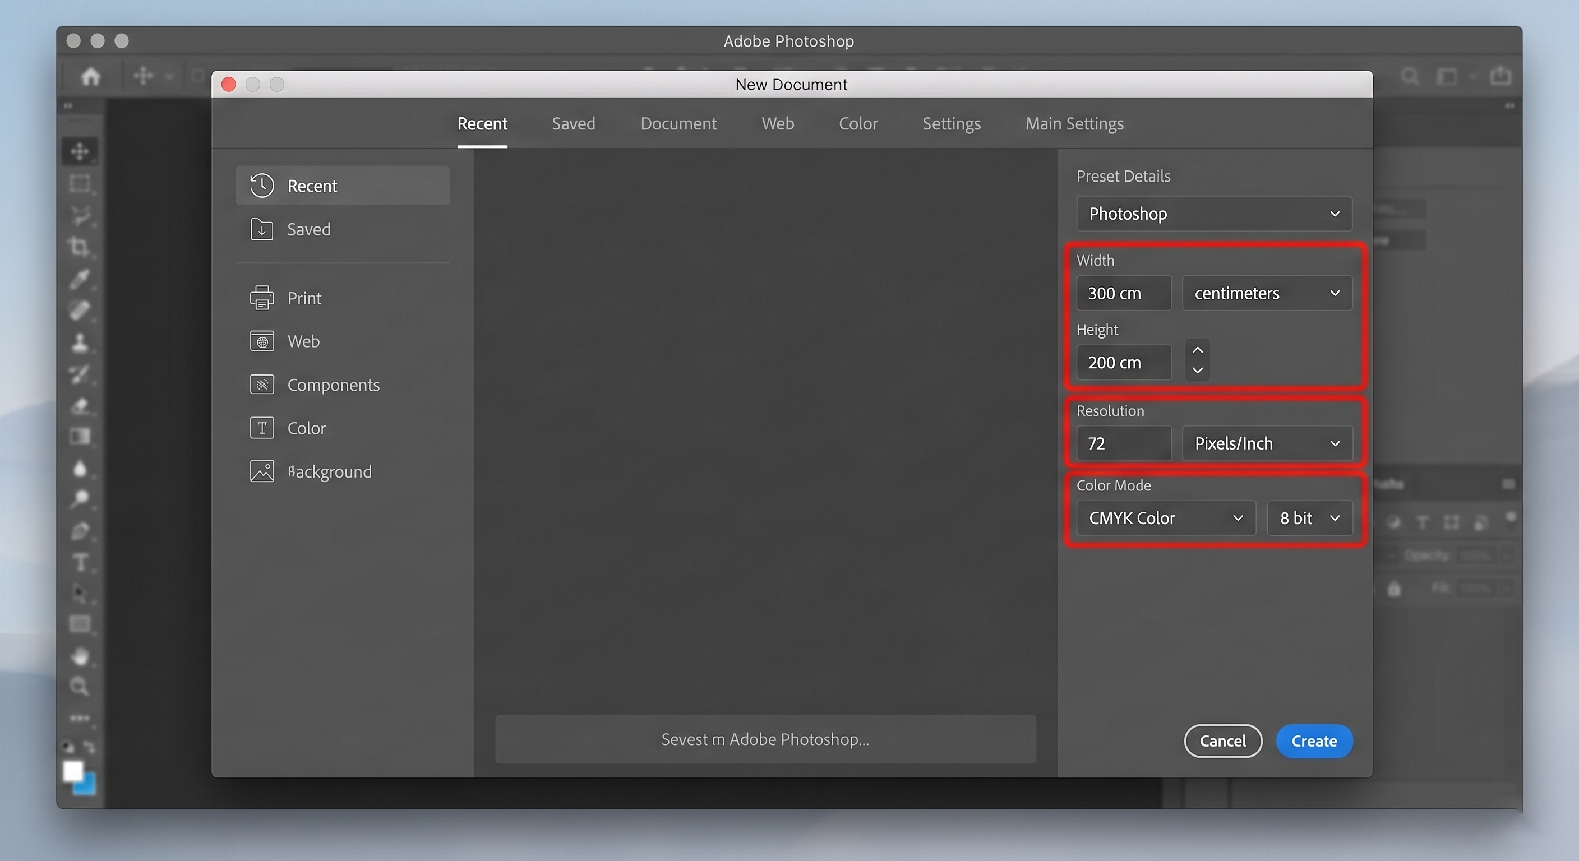Image resolution: width=1579 pixels, height=861 pixels.
Task: Open the Photoshop preset dropdown
Action: [x=1213, y=213]
